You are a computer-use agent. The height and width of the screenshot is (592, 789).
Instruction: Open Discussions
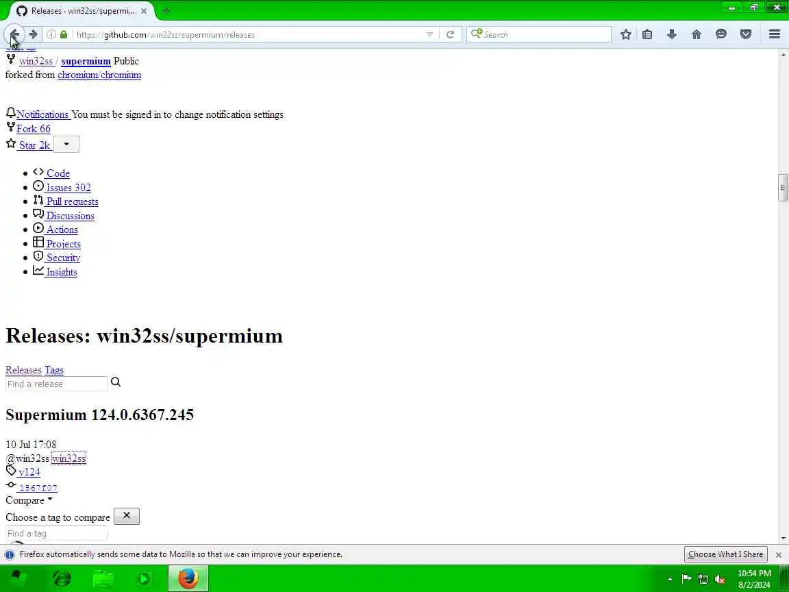[x=70, y=215]
